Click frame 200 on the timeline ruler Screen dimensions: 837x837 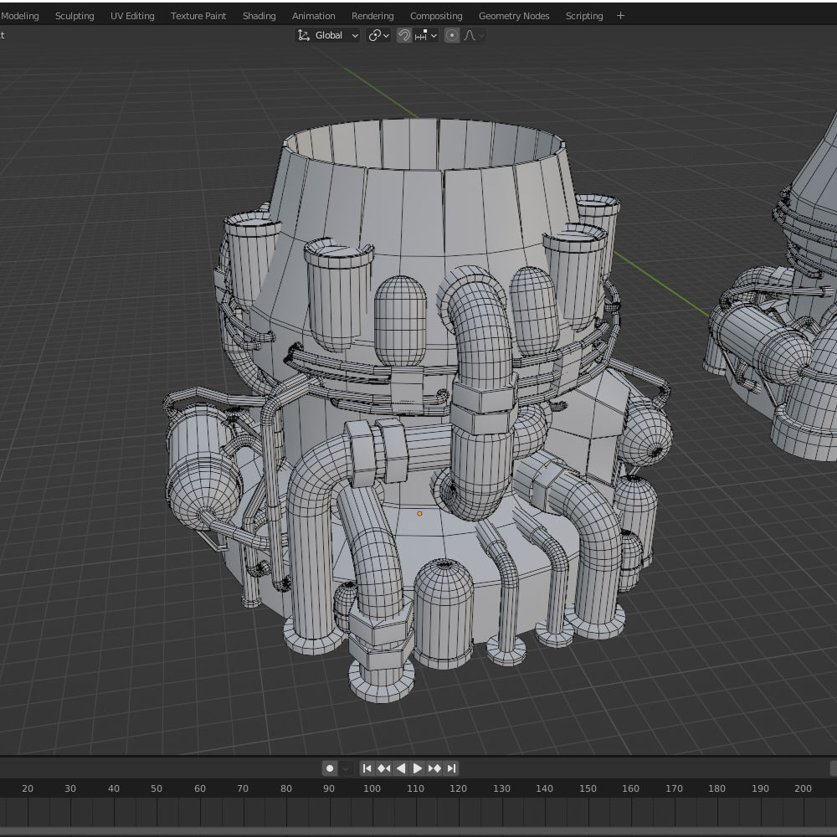click(x=803, y=788)
